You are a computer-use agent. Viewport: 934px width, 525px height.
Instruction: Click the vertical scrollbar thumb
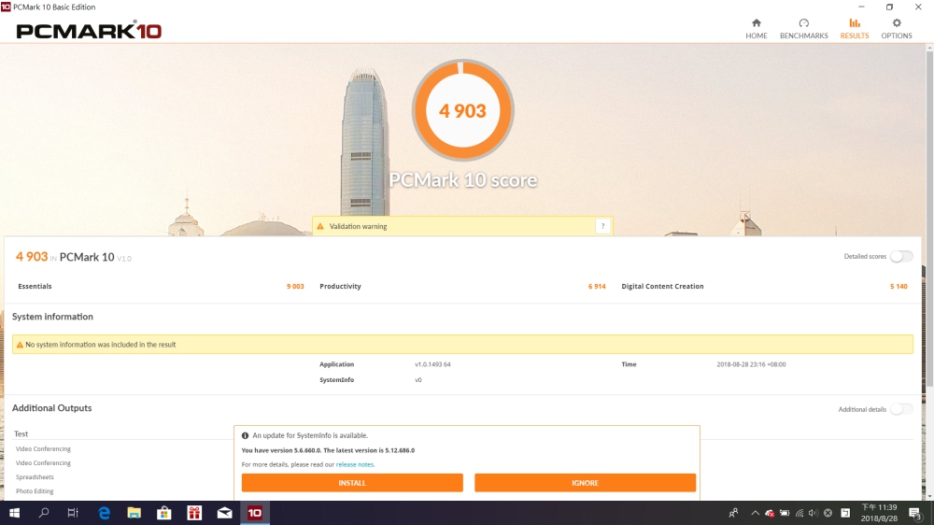929,220
